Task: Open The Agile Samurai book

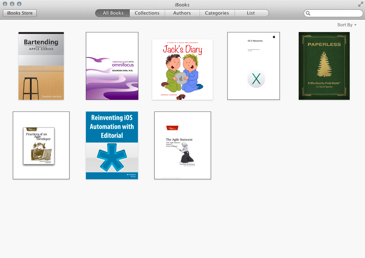Action: [x=183, y=145]
